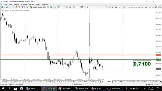Open the MetaEditor icon in the toolbar
This screenshot has height=91, width=162.
(x=44, y=7)
